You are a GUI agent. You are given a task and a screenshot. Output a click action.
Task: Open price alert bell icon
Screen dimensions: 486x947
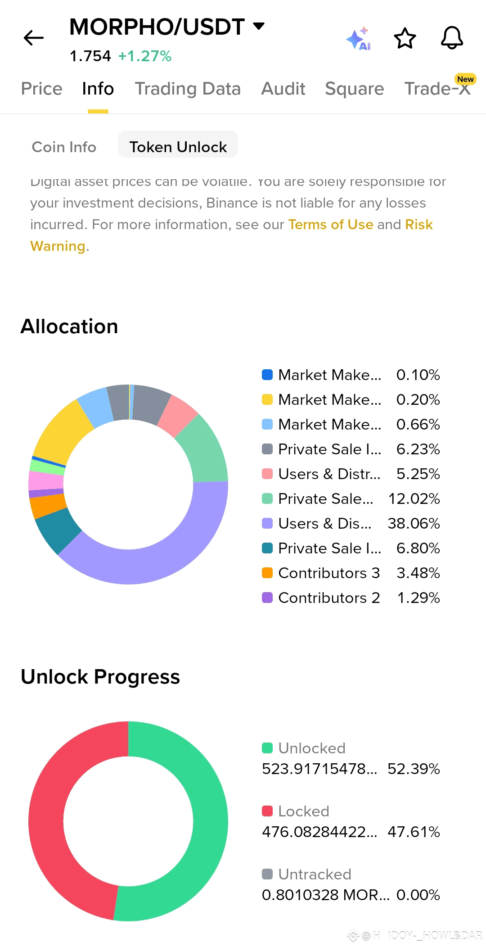[452, 38]
